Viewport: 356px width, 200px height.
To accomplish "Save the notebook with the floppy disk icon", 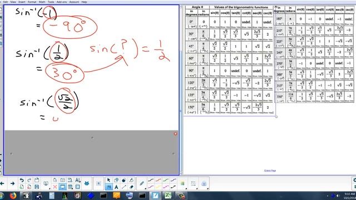I will 37,187.
